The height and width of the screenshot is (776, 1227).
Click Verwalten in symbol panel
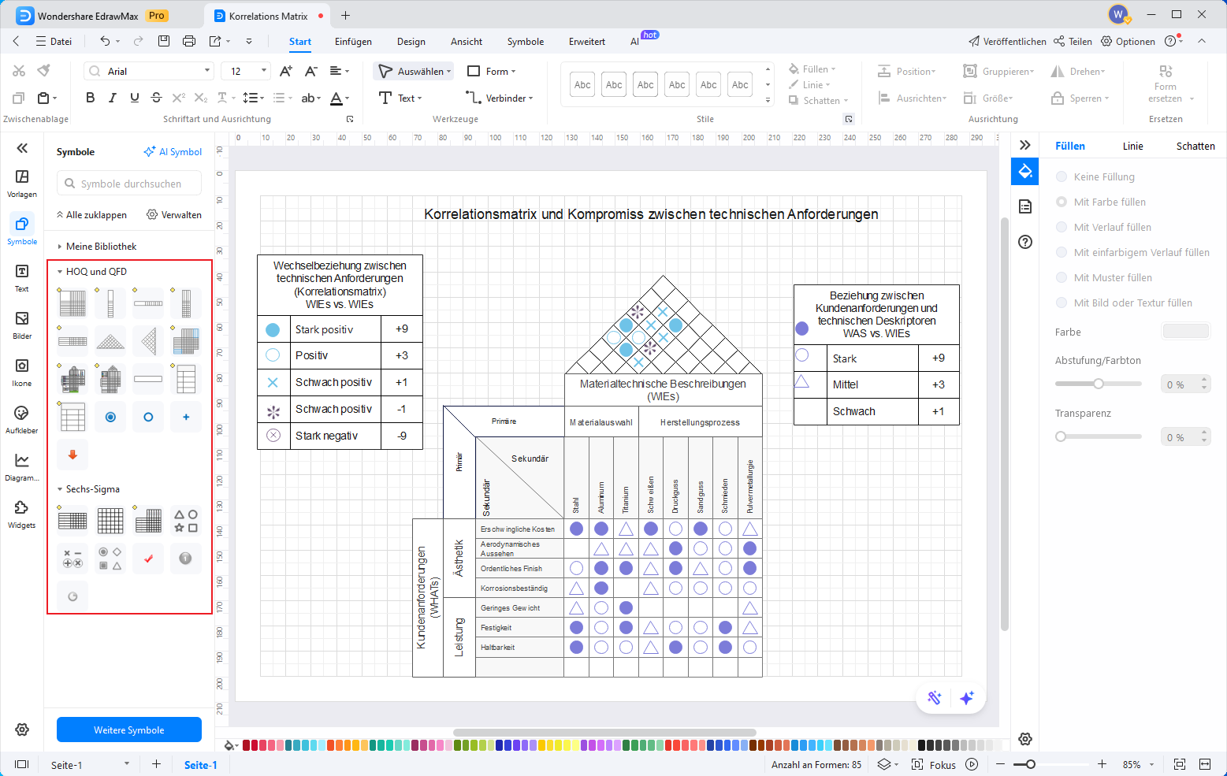174,214
